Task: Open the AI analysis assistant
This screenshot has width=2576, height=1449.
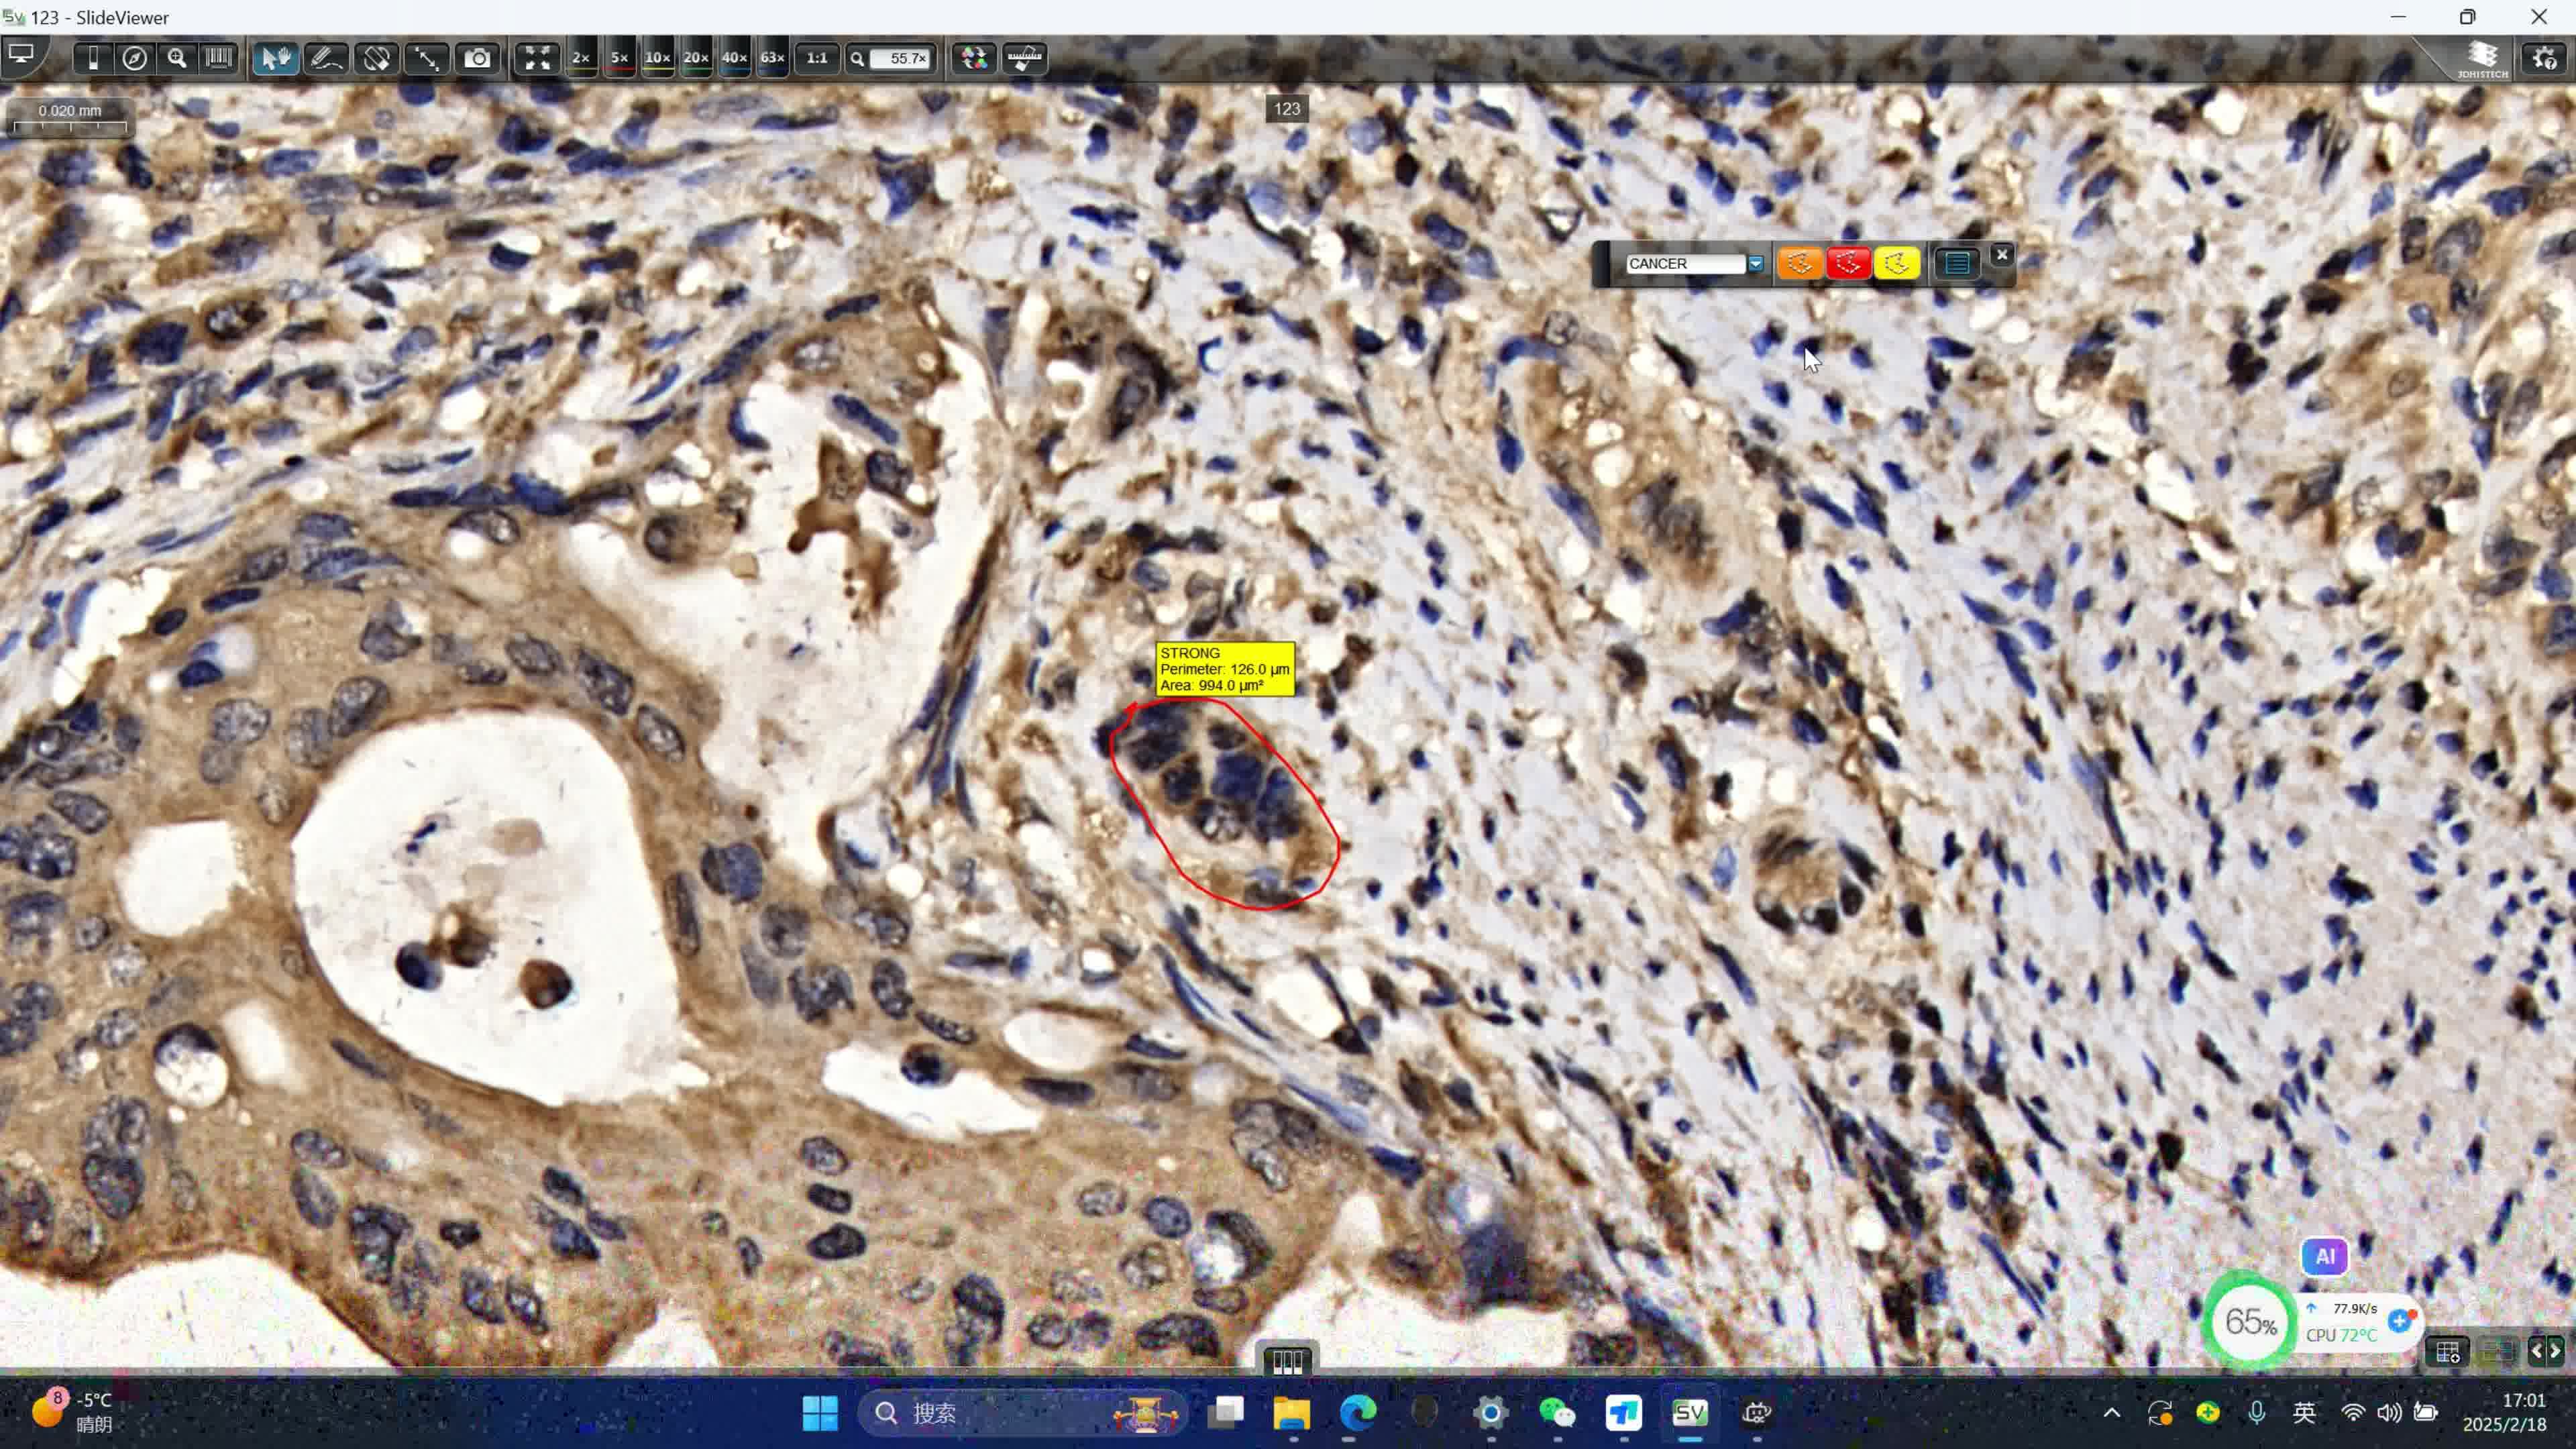Action: pos(2325,1256)
